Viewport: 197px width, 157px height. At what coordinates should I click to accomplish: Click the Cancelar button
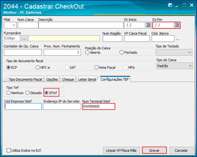[x=181, y=150]
